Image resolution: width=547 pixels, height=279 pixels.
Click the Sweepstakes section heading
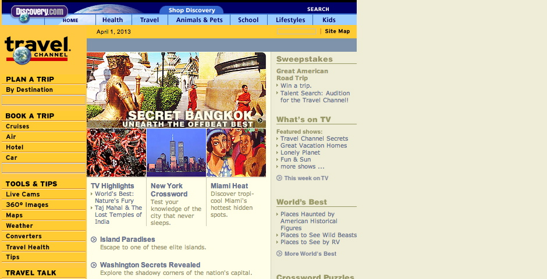tap(304, 59)
